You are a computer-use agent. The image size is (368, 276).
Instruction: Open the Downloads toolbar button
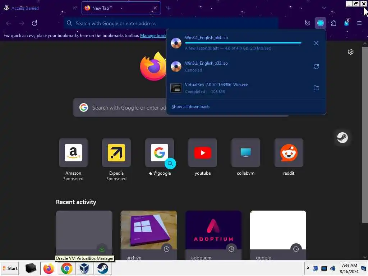pyautogui.click(x=320, y=23)
